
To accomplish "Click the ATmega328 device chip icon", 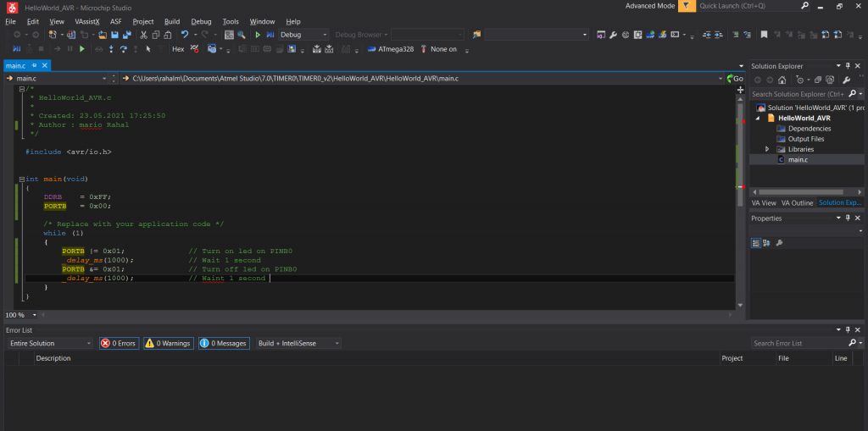I will [372, 49].
